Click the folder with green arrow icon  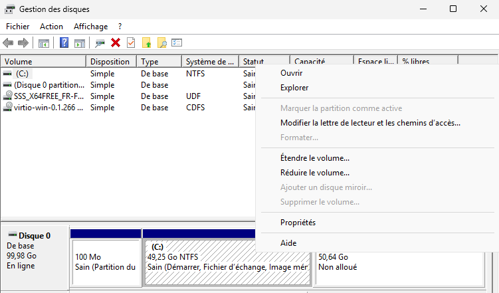147,43
